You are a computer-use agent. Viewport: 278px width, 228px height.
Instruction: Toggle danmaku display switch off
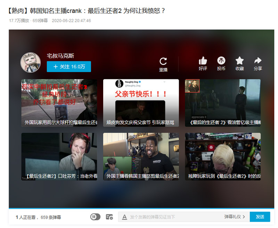click(x=95, y=217)
